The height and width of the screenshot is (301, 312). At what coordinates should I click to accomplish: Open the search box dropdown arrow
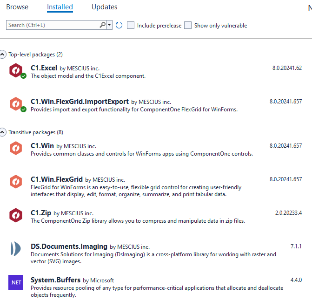pos(109,25)
